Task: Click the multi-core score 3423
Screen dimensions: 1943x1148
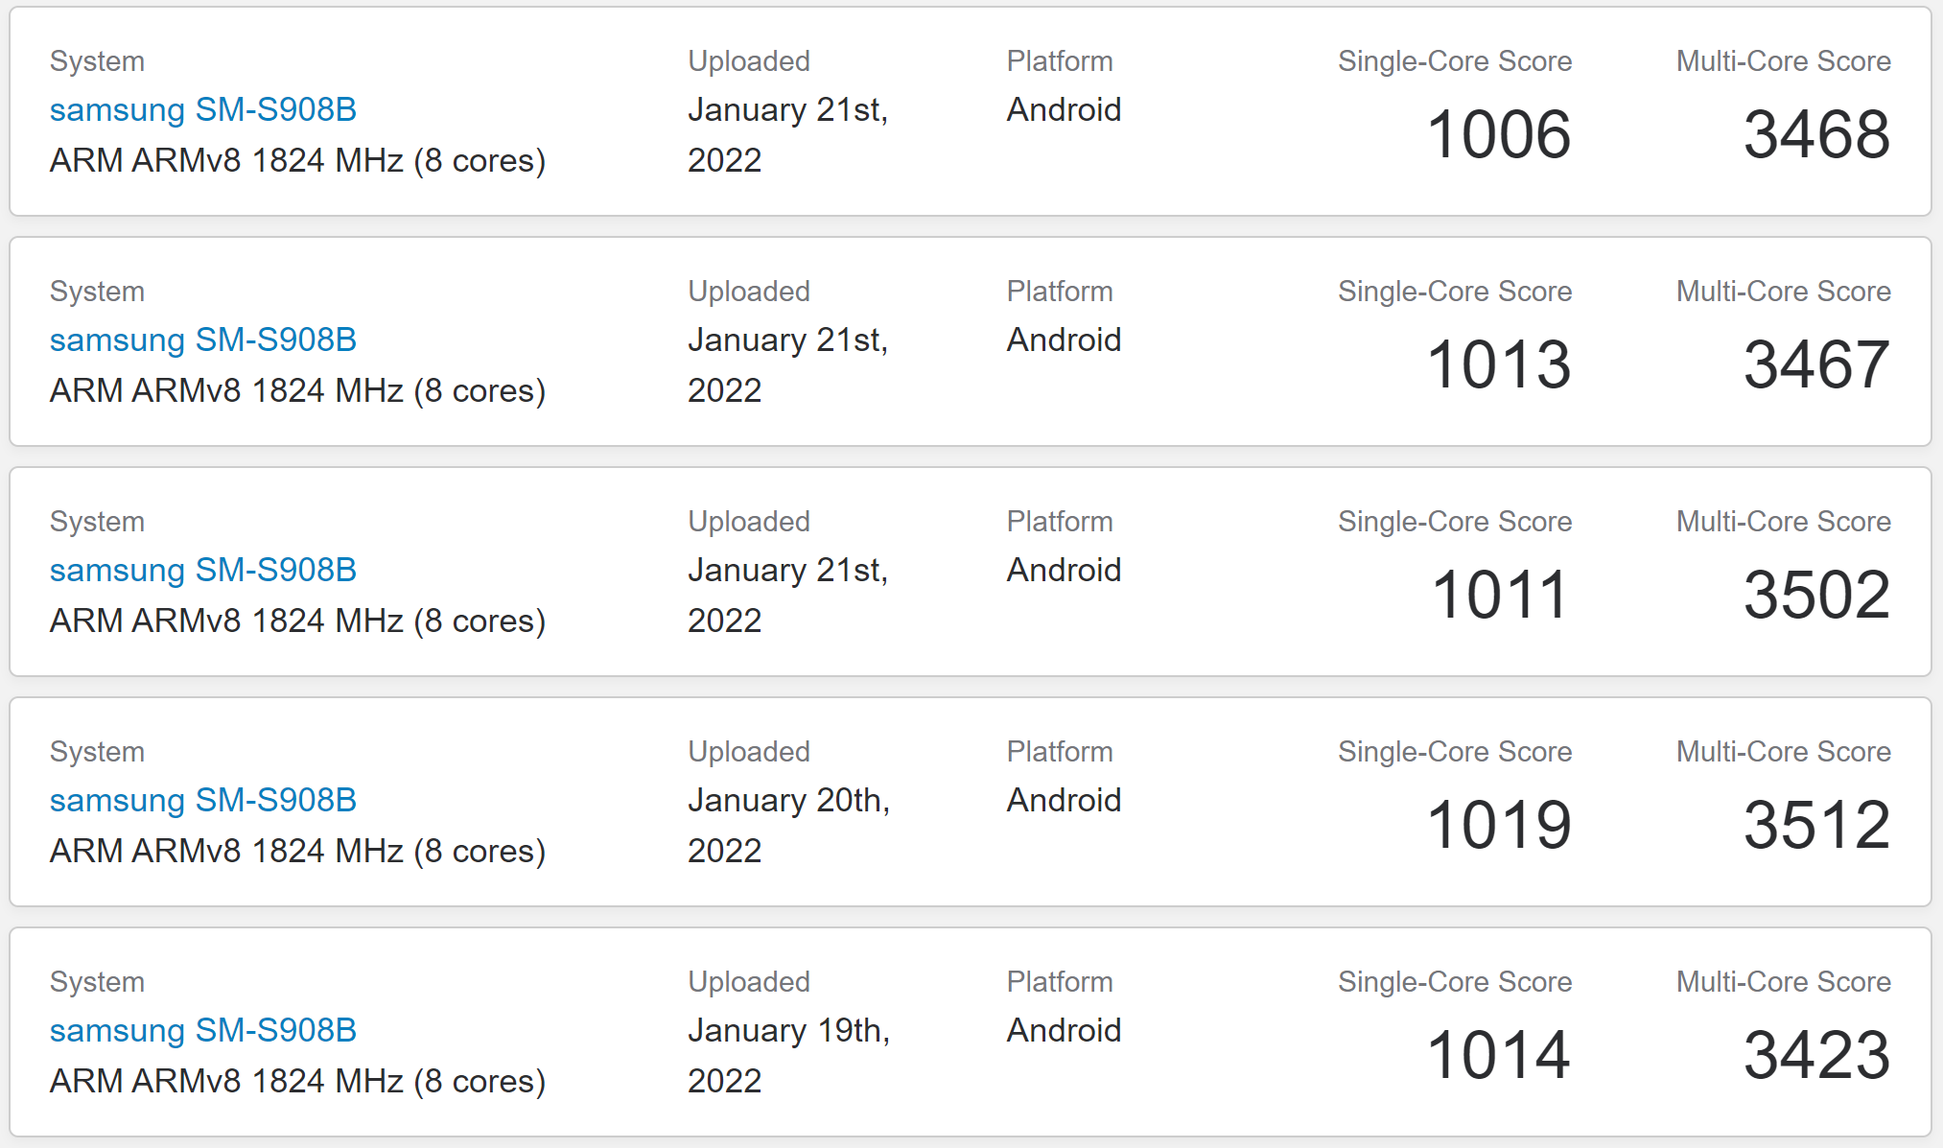Action: (1816, 1055)
